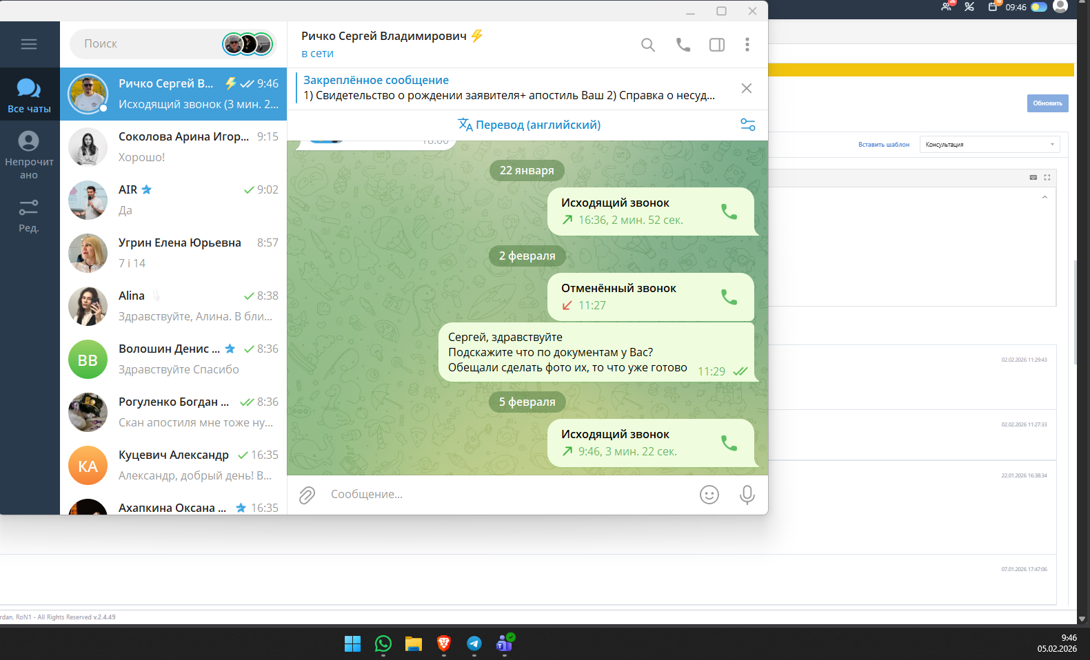Viewport: 1090px width, 660px height.
Task: Start a call via header phone icon
Action: pyautogui.click(x=683, y=45)
